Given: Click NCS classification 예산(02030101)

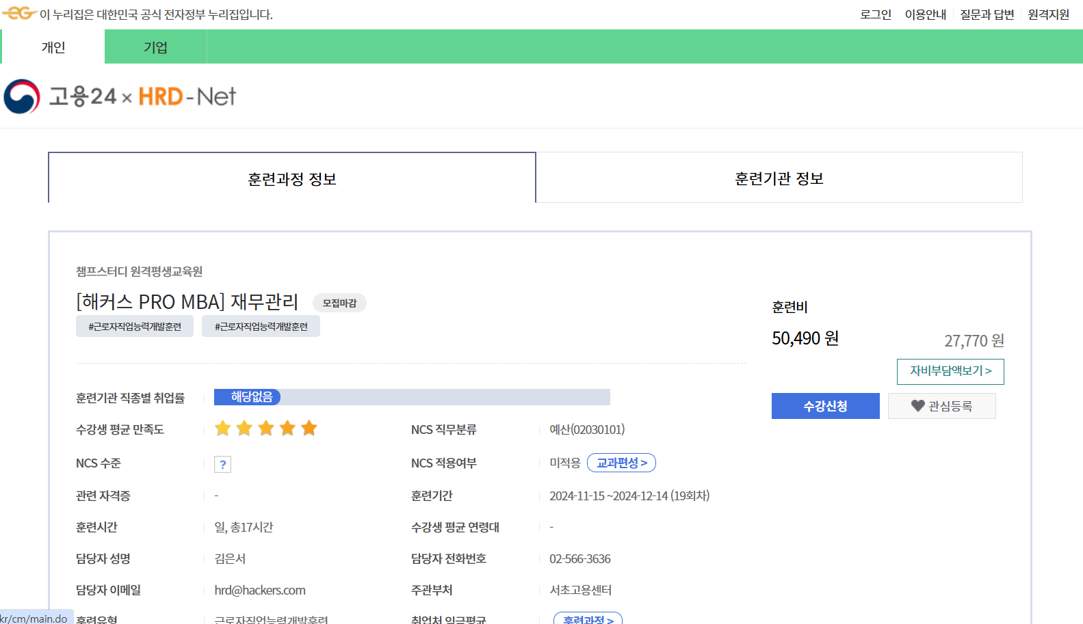Looking at the screenshot, I should click(x=587, y=429).
